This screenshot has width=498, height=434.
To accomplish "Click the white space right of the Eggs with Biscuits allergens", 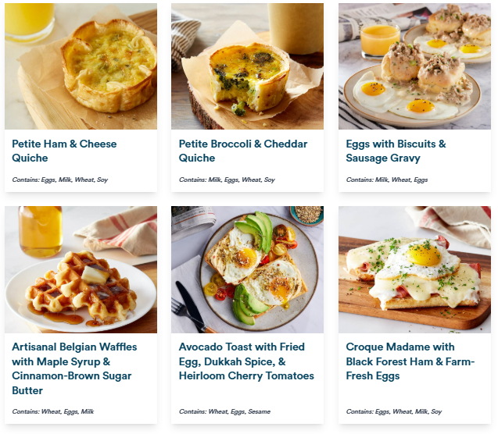I will (461, 180).
